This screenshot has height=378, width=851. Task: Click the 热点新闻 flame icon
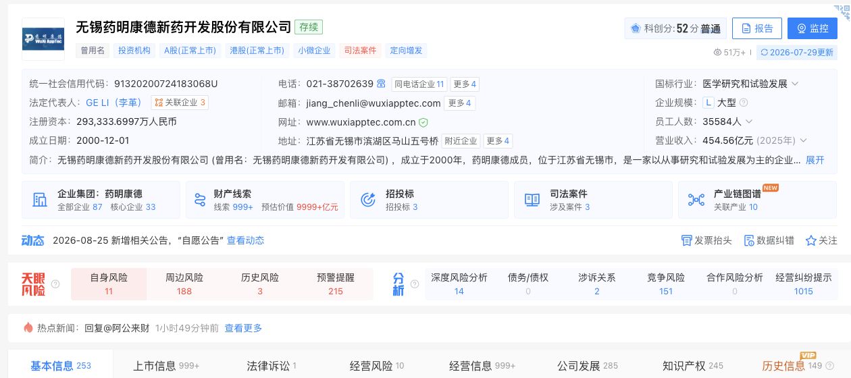[28, 327]
